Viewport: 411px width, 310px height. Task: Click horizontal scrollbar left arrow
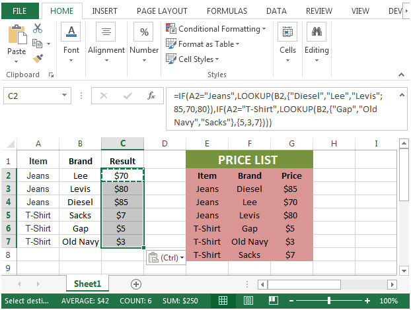pyautogui.click(x=262, y=284)
